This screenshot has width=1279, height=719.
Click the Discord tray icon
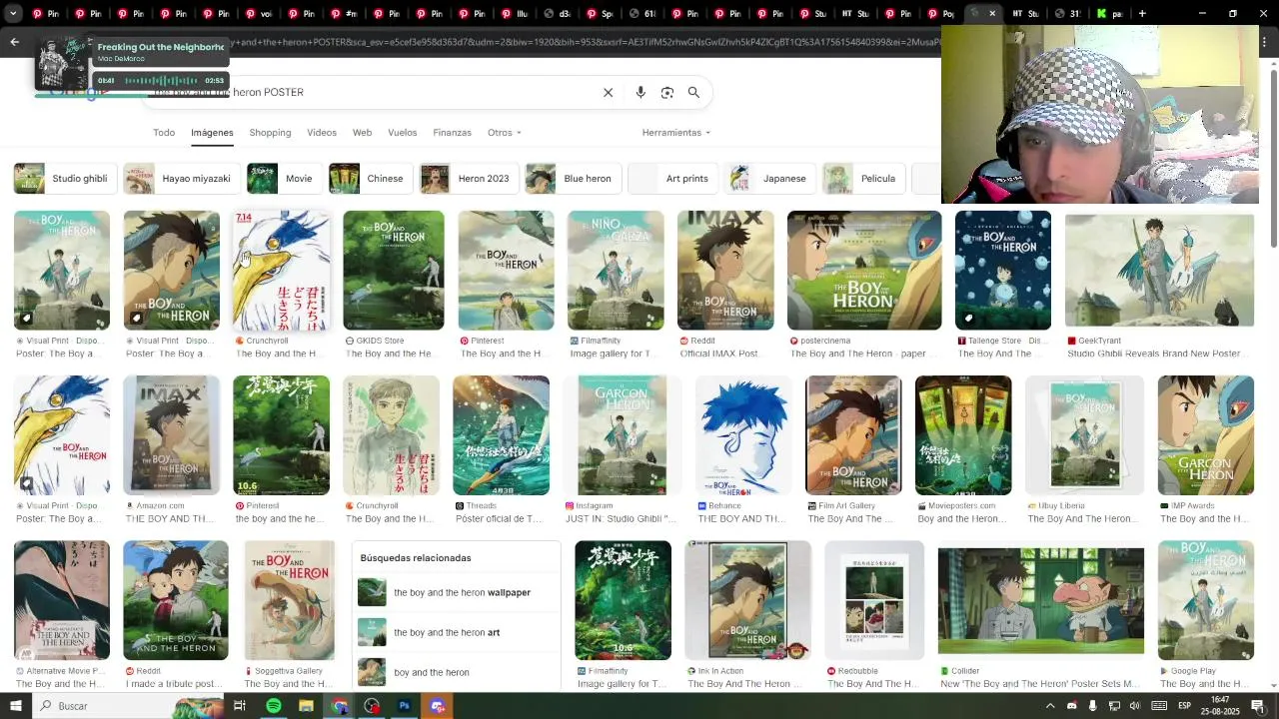click(x=1071, y=706)
